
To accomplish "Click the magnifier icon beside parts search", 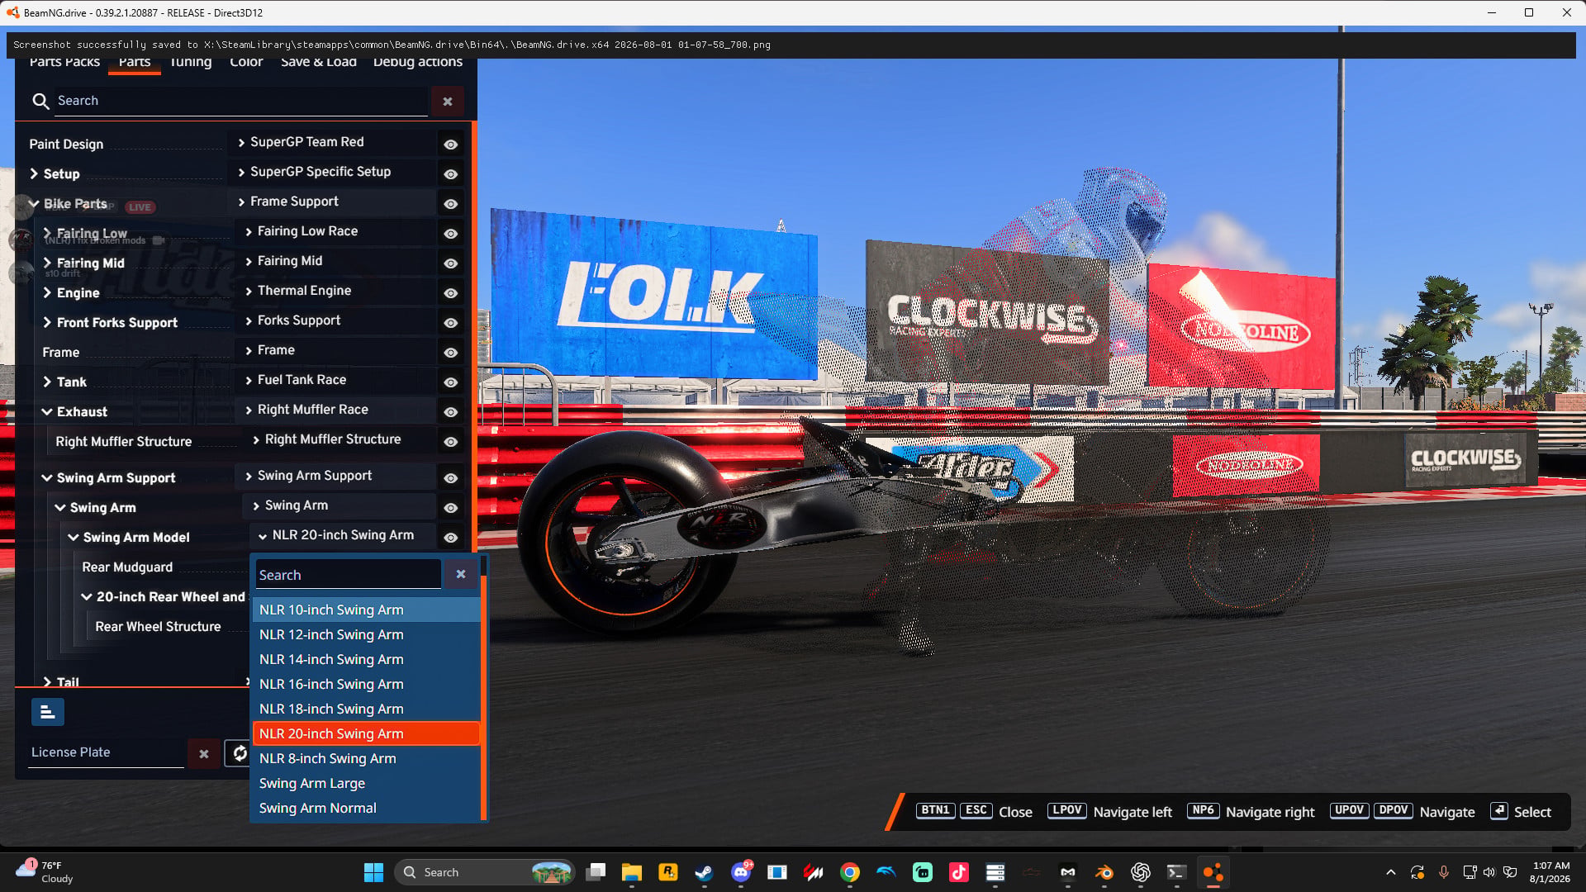I will [40, 101].
